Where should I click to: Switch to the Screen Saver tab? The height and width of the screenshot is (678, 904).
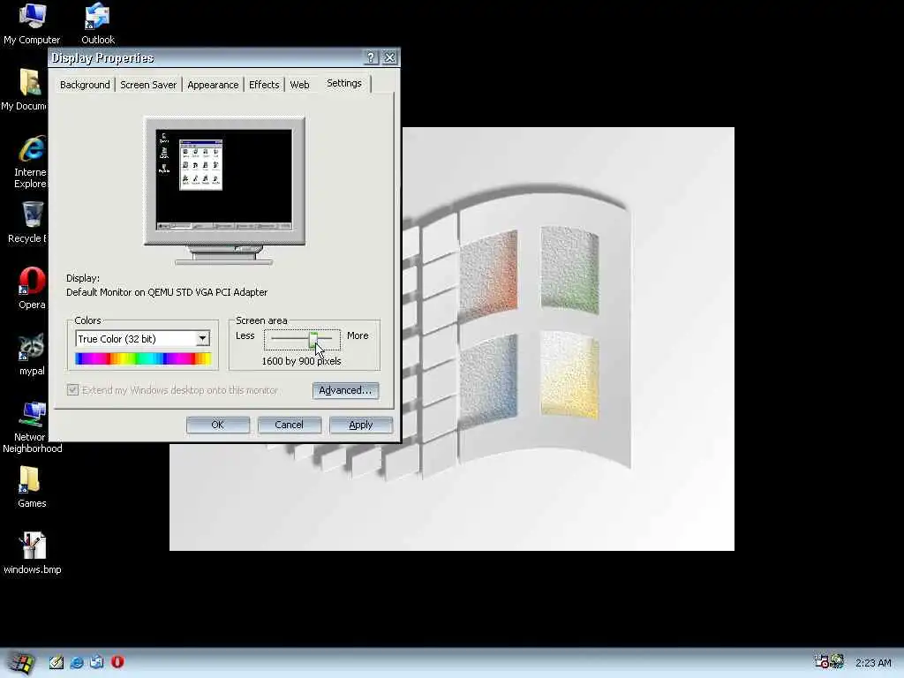pos(148,85)
